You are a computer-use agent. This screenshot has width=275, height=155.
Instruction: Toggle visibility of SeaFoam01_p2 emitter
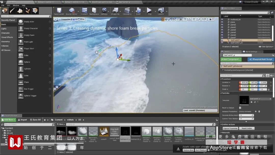[x=222, y=43]
